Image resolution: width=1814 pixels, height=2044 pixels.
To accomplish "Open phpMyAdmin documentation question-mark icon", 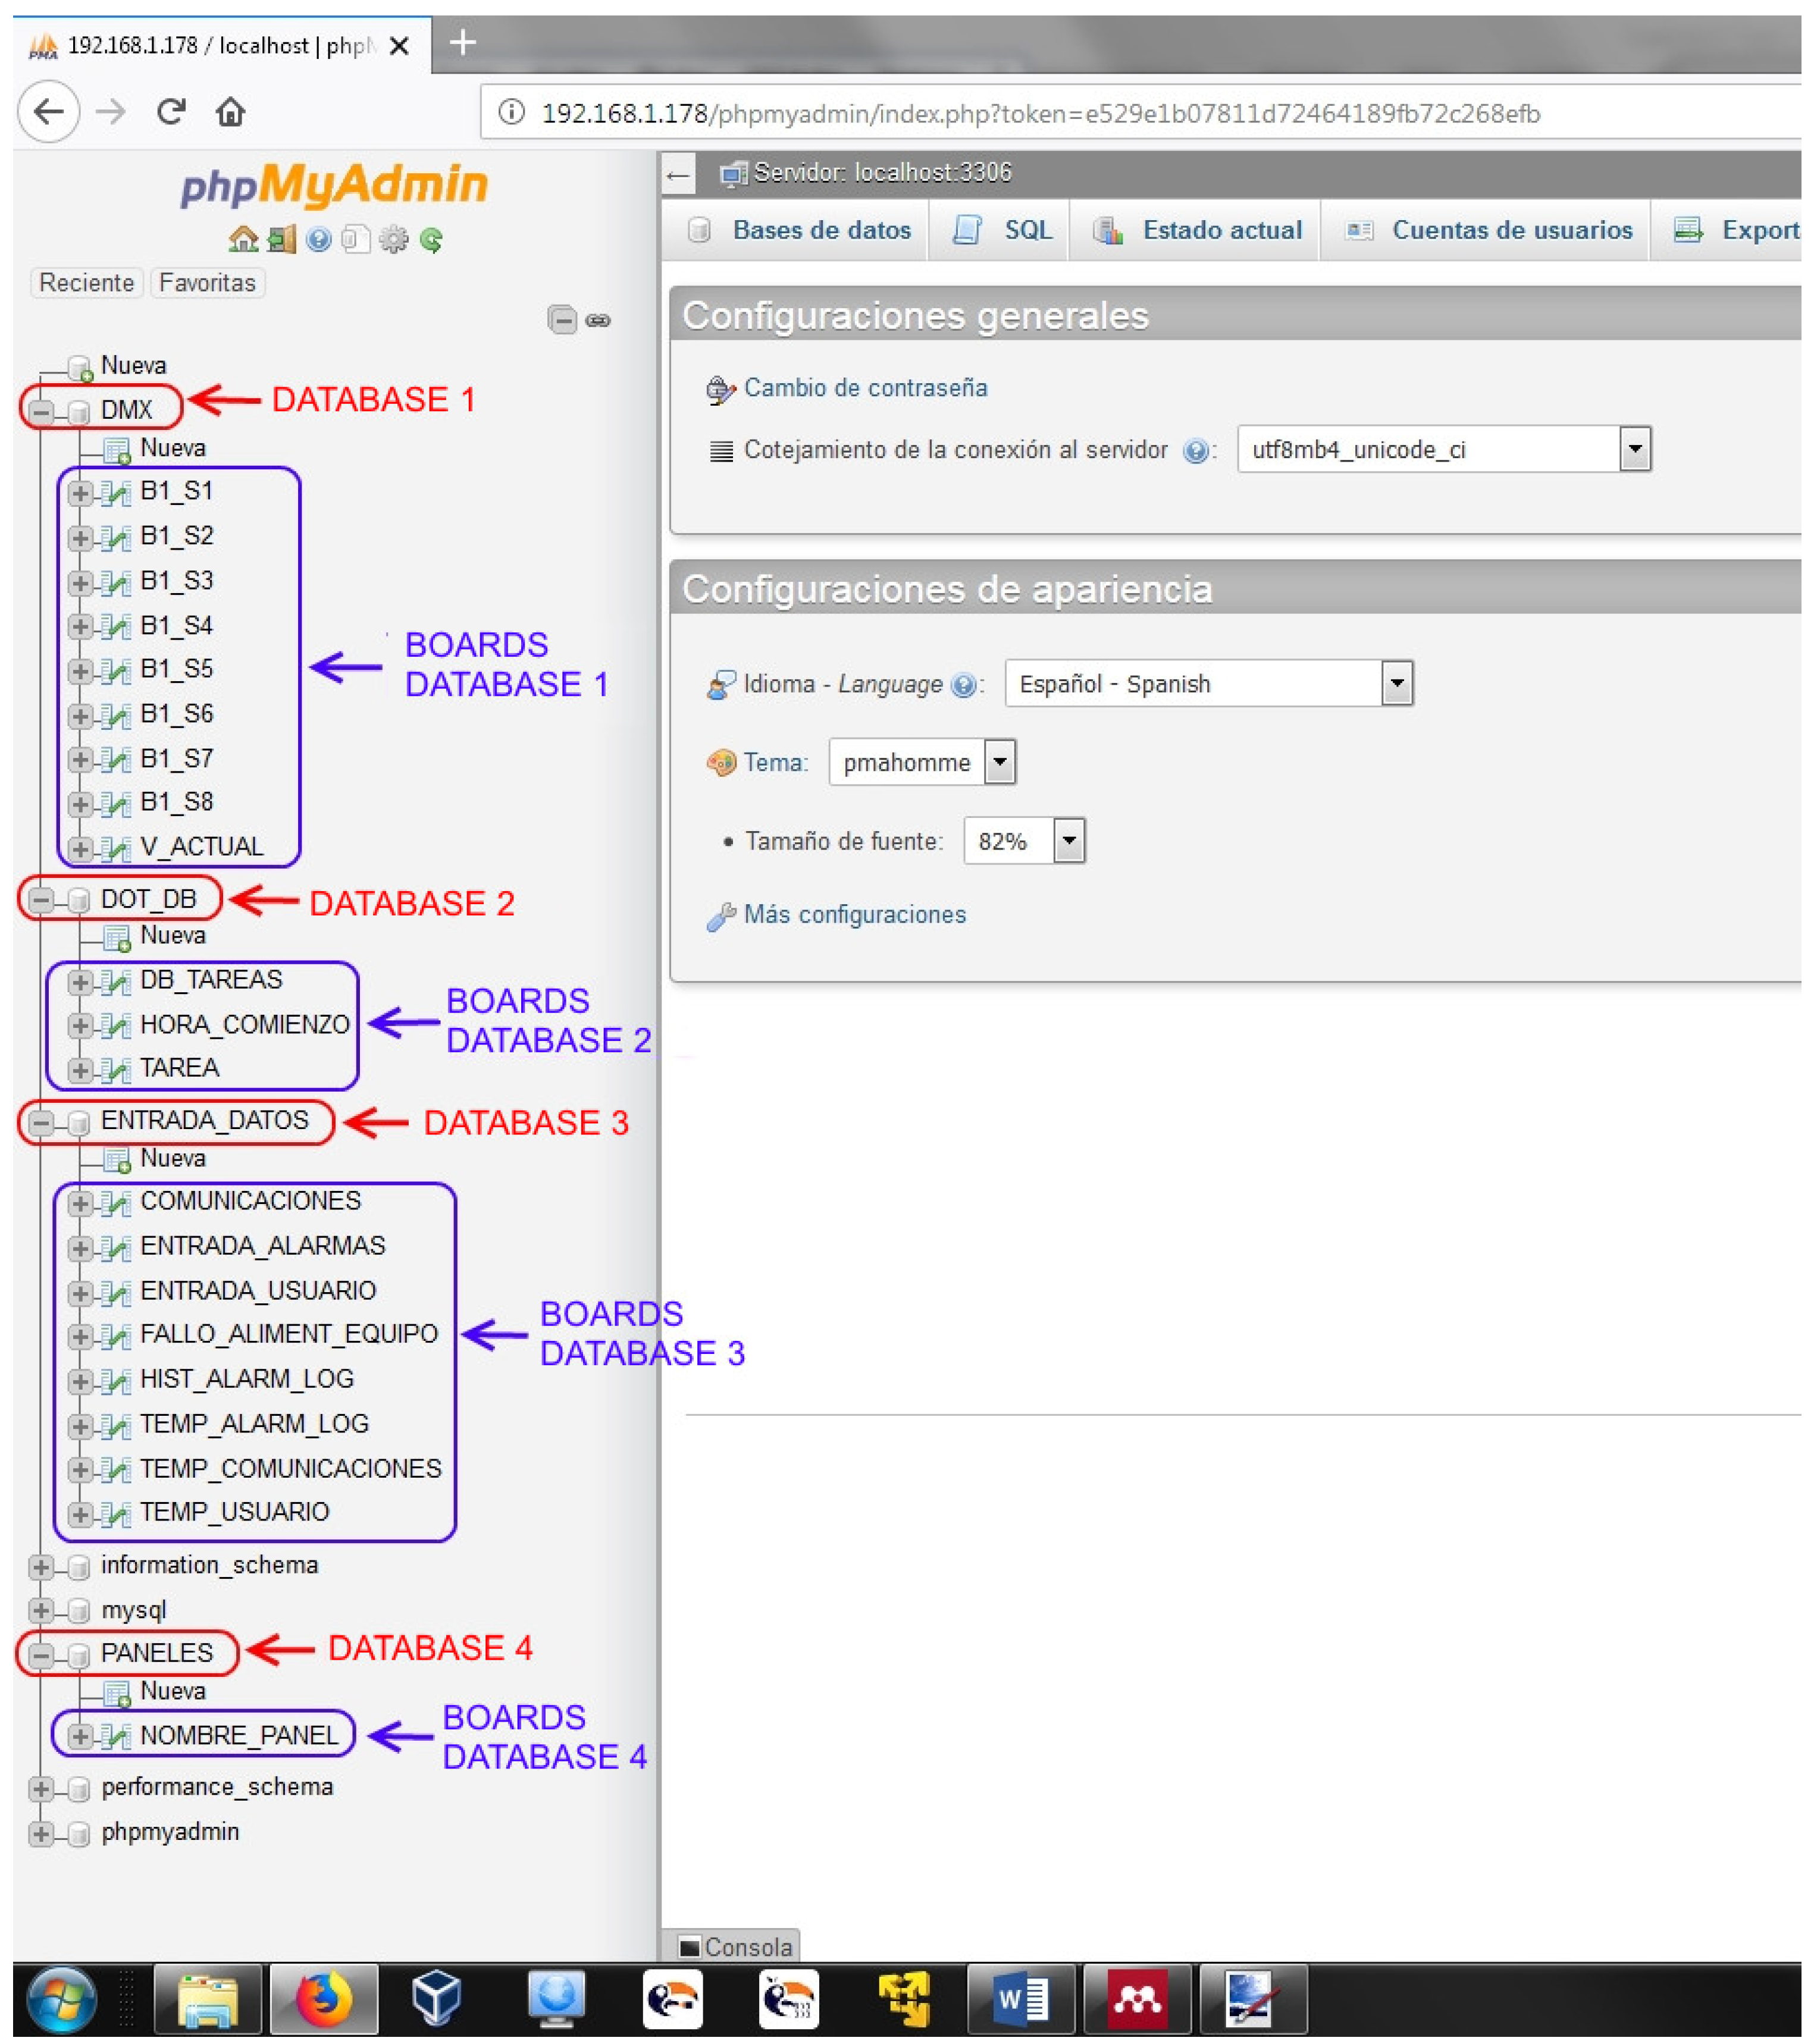I will (x=319, y=240).
